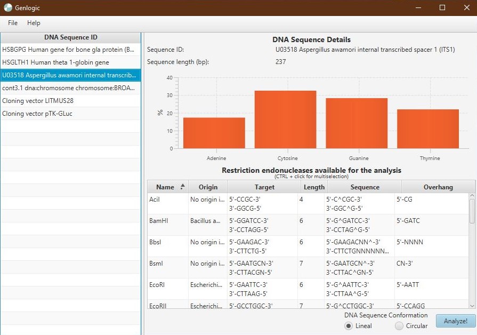477x335 pixels.
Task: Click the Cytosine bar in the chart
Action: point(285,119)
